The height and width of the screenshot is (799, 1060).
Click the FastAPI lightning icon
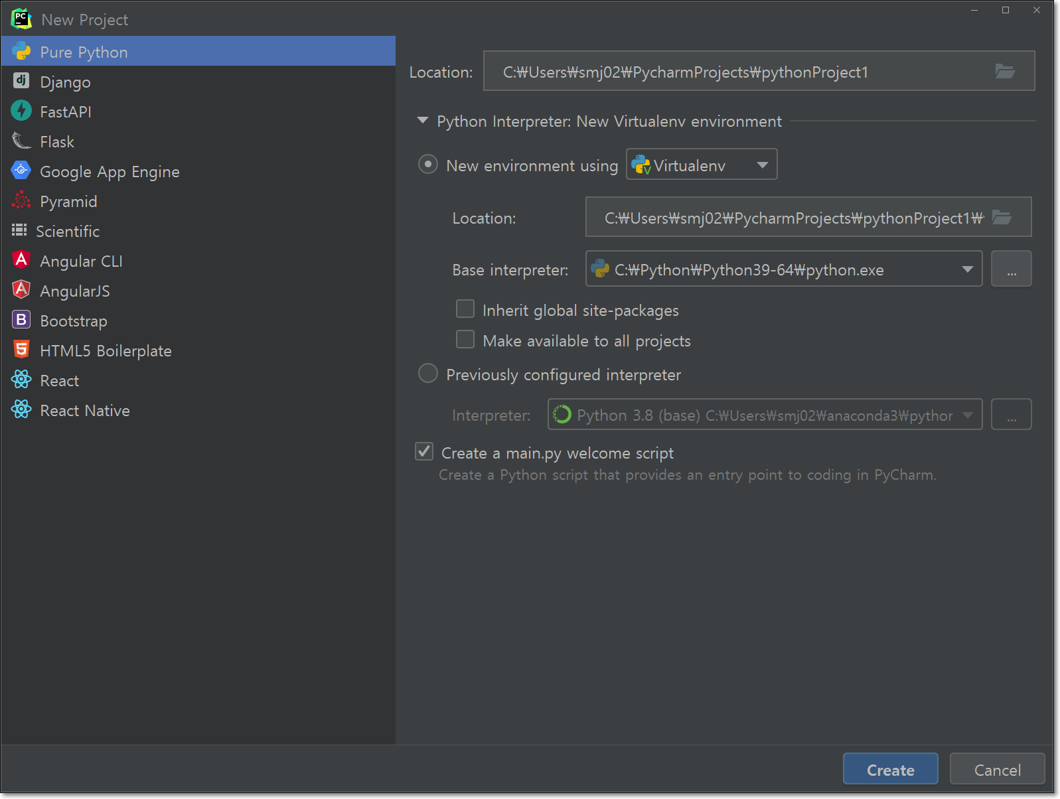(21, 110)
